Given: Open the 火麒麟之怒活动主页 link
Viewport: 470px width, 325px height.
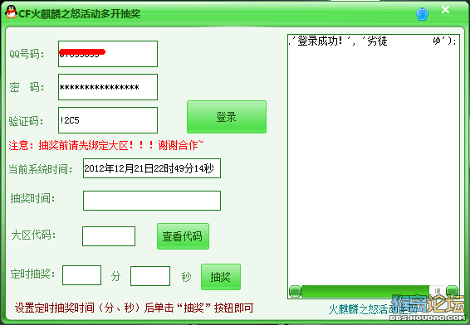Looking at the screenshot, I should pos(373,309).
